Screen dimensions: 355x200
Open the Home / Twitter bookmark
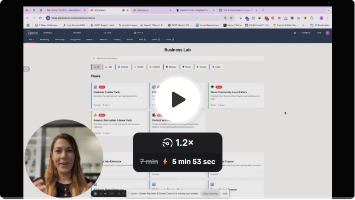pyautogui.click(x=233, y=25)
